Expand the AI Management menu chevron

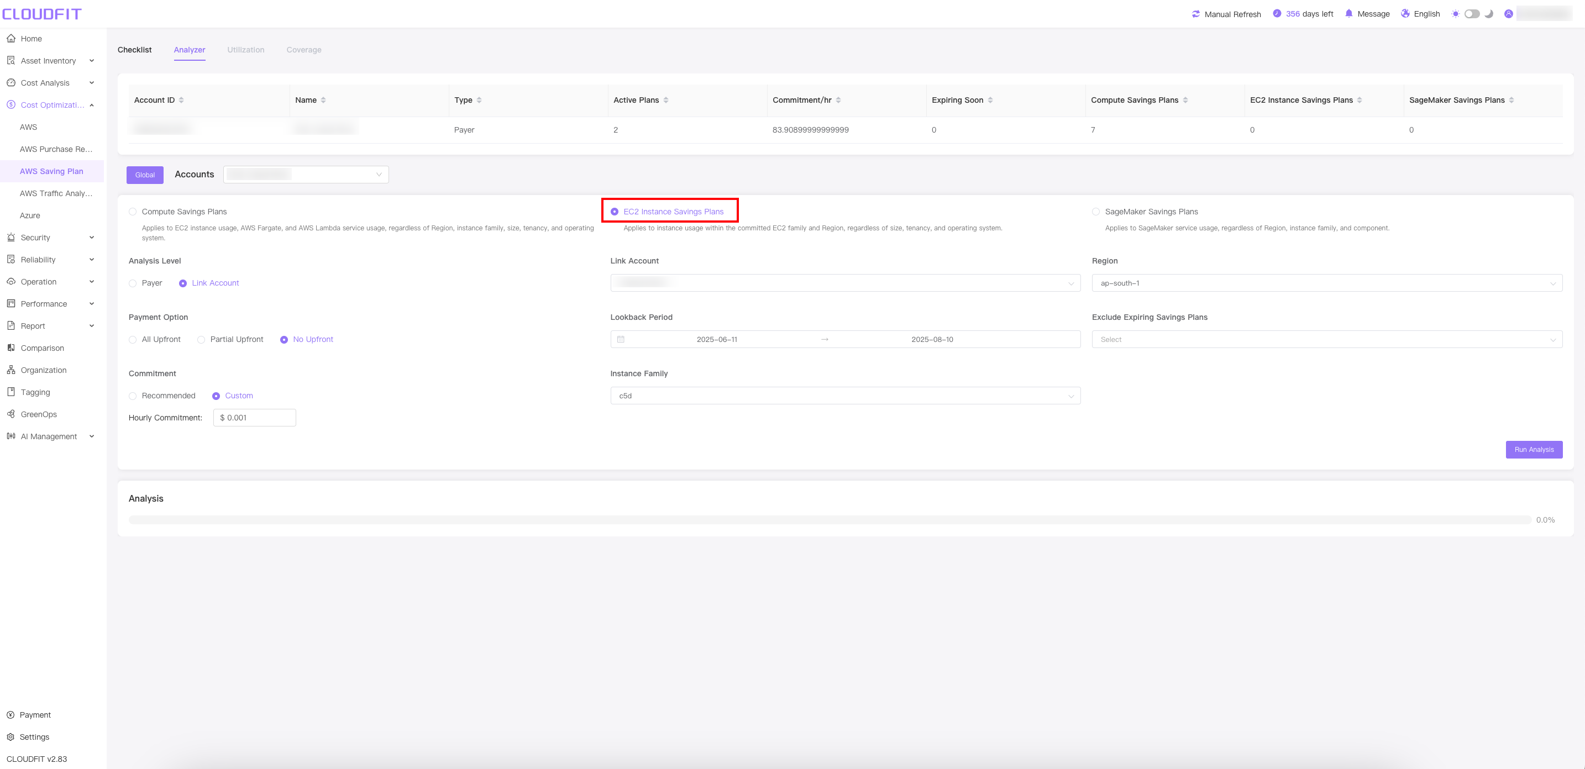coord(92,436)
